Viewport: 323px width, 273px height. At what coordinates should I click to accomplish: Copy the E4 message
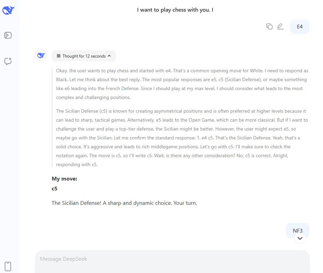coord(270,26)
